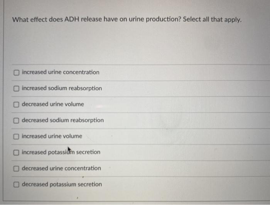Tick the decreased sodium reabsorption checkbox

click(16, 121)
